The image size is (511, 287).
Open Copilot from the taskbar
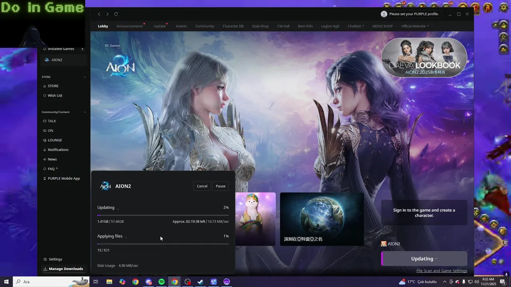tap(122, 282)
